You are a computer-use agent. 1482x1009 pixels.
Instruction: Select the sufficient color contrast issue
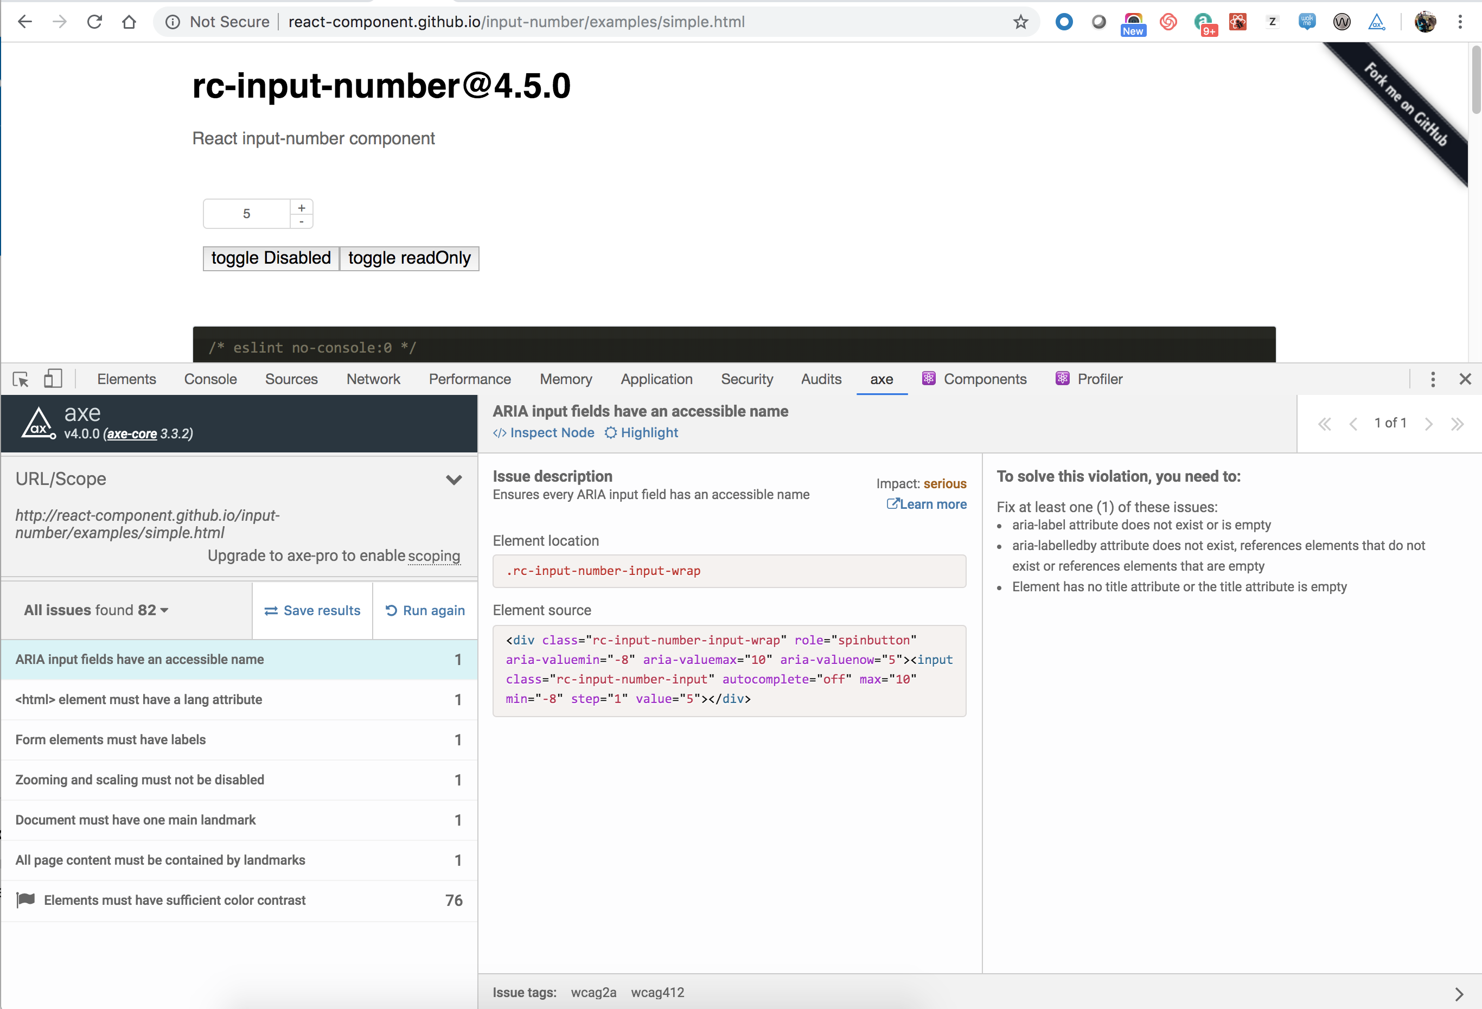click(x=239, y=901)
